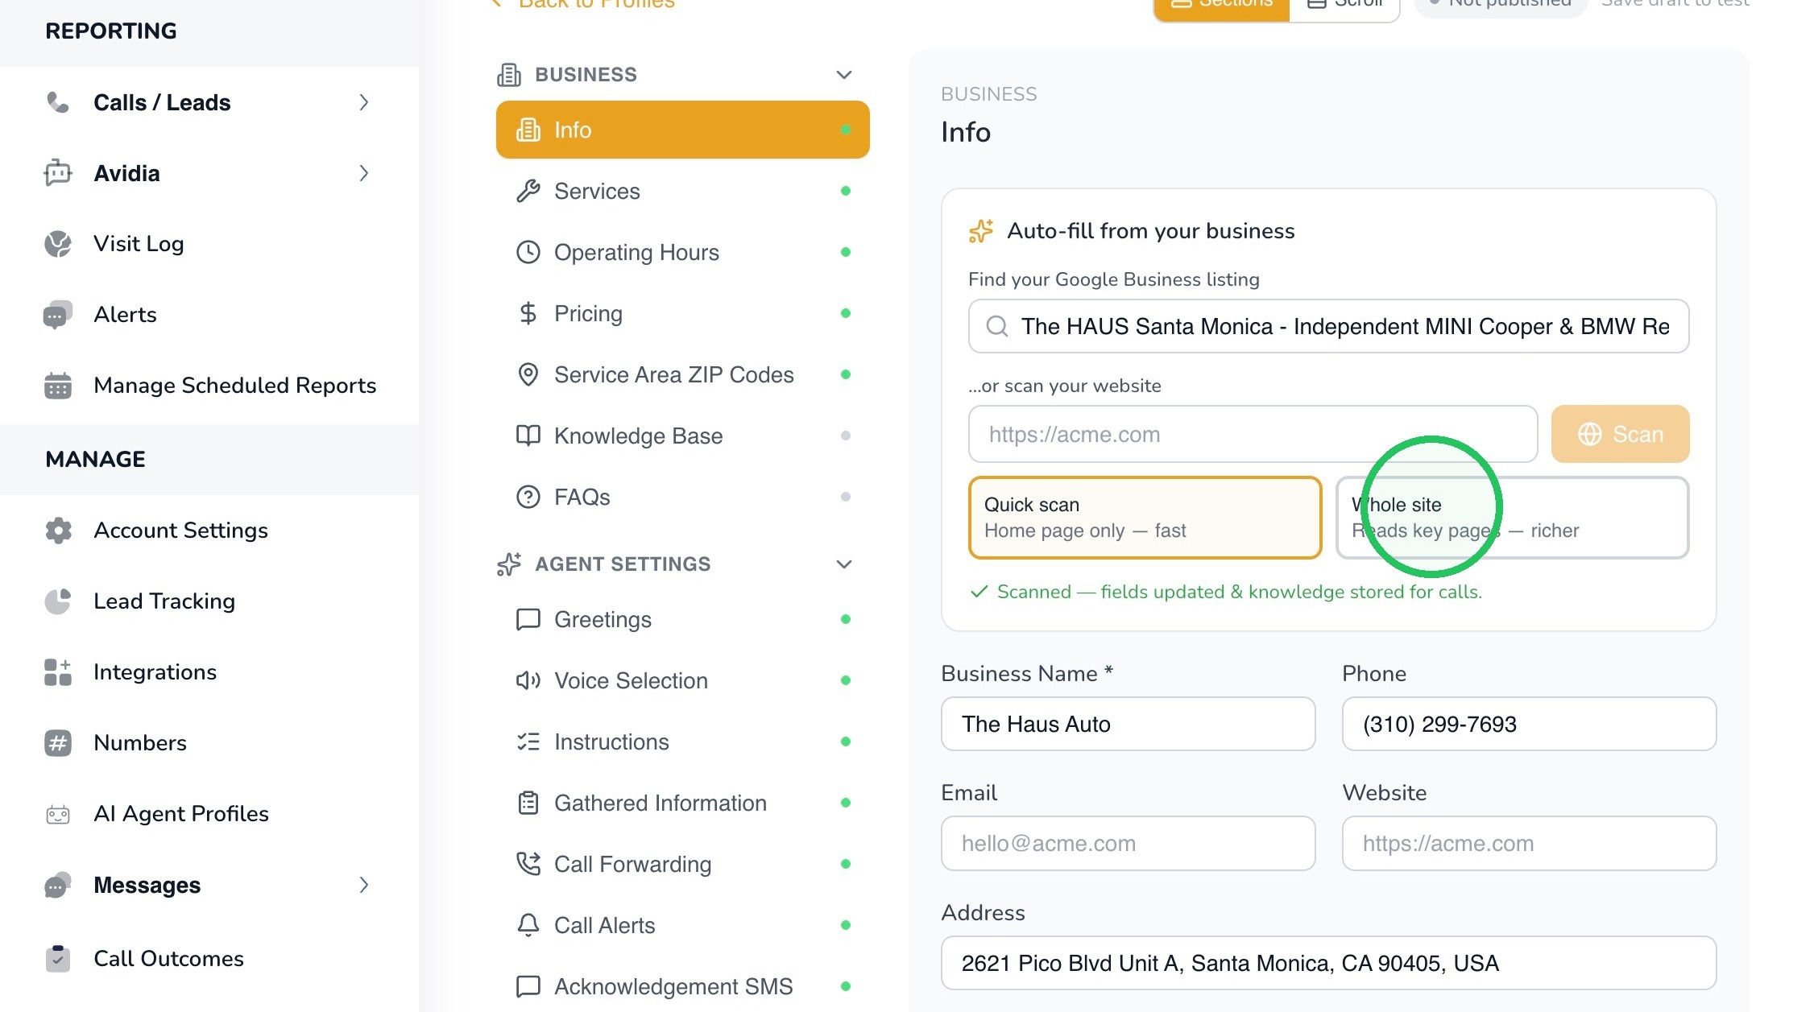Viewport: 1814px width, 1012px height.
Task: Open Acknowledgement SMS settings
Action: point(682,986)
